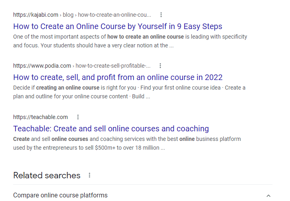This screenshot has height=201, width=290.
Task: Click the https://www.podia.com URL text
Action: 42,66
